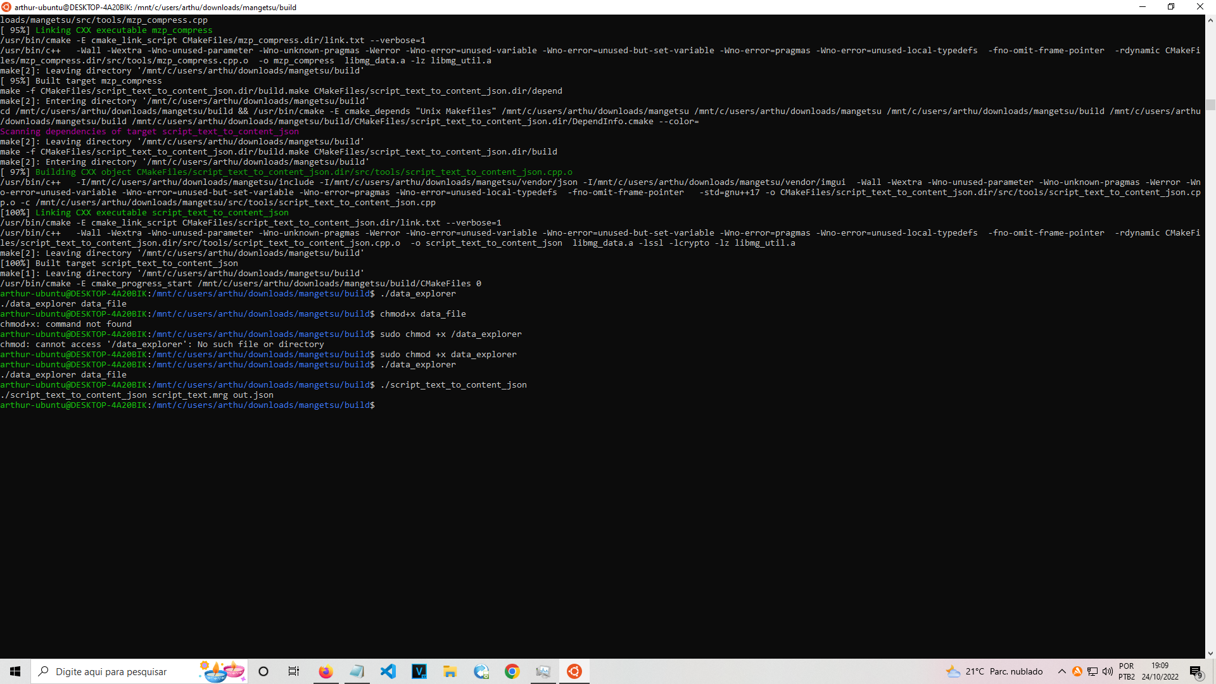Open Cortana from the taskbar
1216x684 pixels.
point(263,671)
